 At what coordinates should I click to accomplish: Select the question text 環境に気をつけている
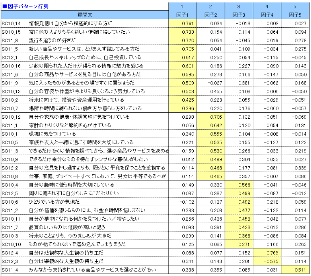tap(52, 134)
